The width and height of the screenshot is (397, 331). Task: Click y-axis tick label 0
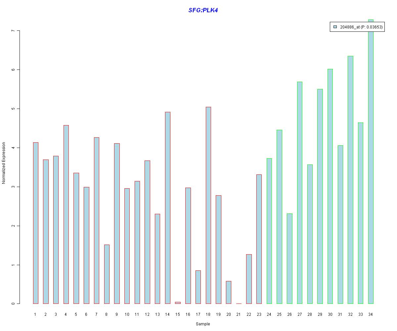pyautogui.click(x=13, y=304)
